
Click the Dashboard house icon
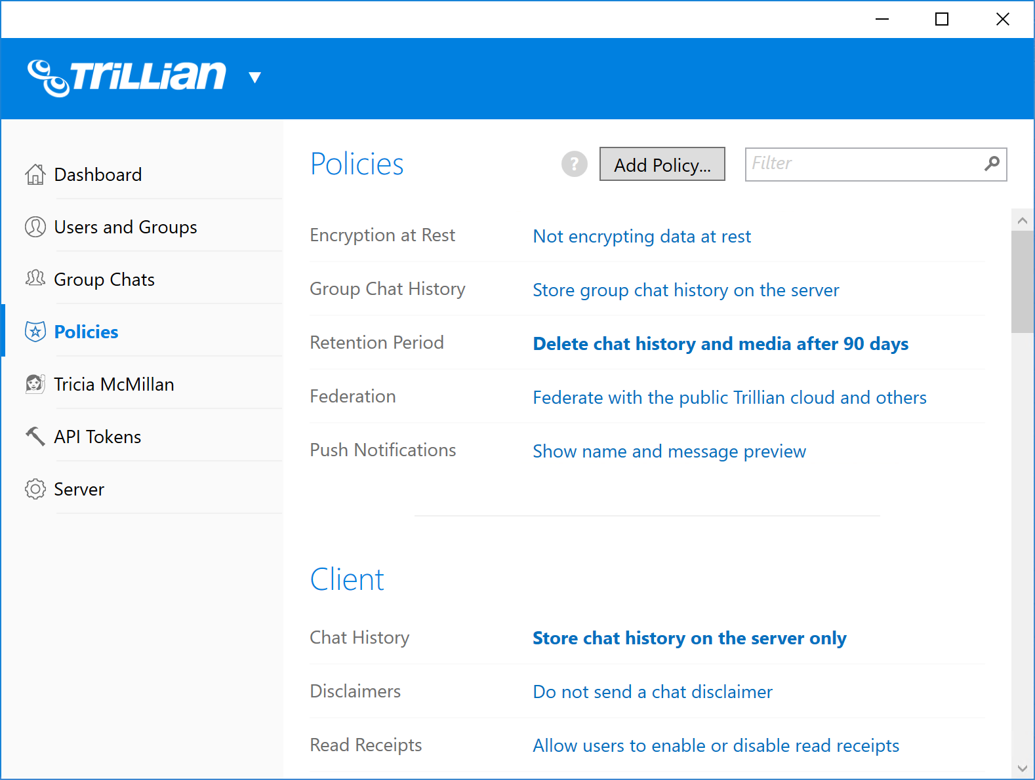click(x=35, y=174)
